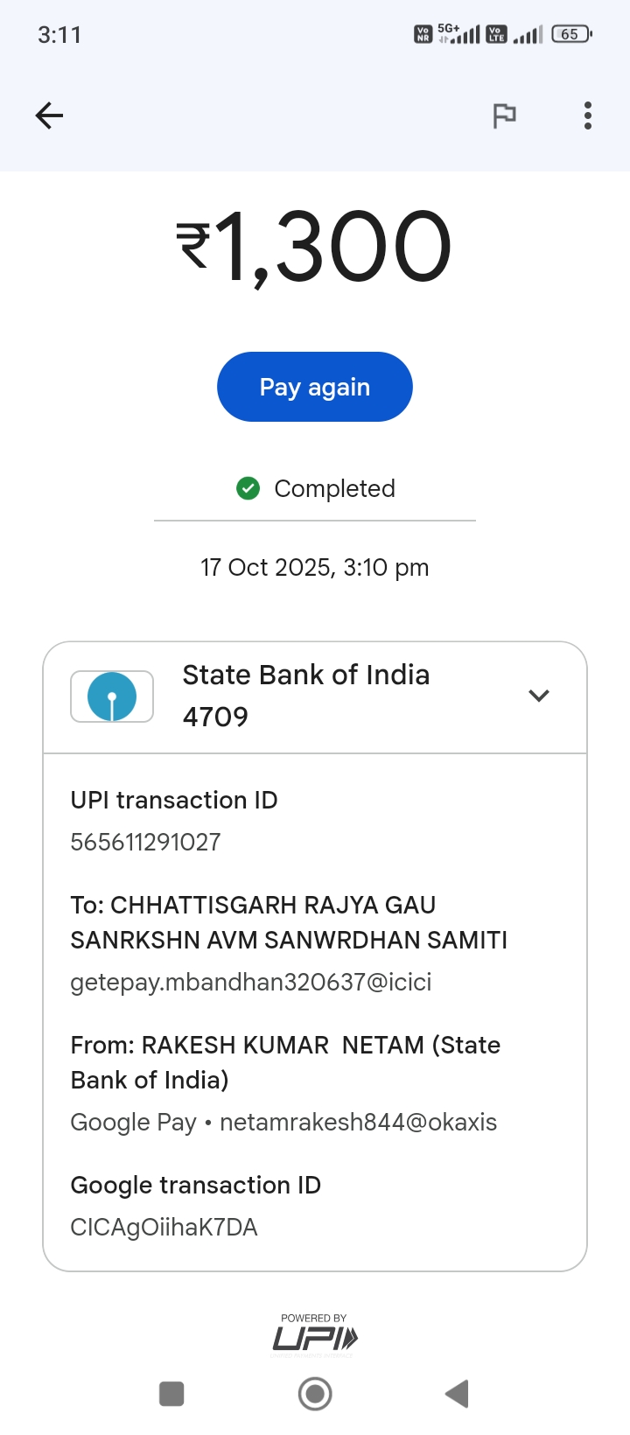Viewport: 630px width, 1435px height.
Task: Tap the ₹1,300 payment amount
Action: click(x=315, y=247)
